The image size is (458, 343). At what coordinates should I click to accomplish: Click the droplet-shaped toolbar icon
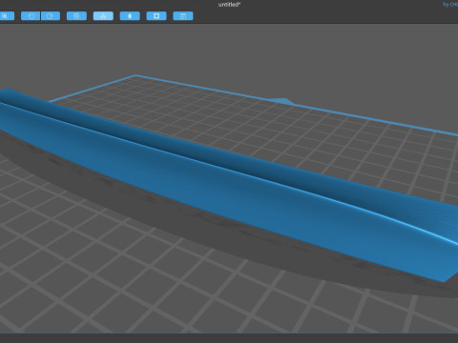point(130,16)
